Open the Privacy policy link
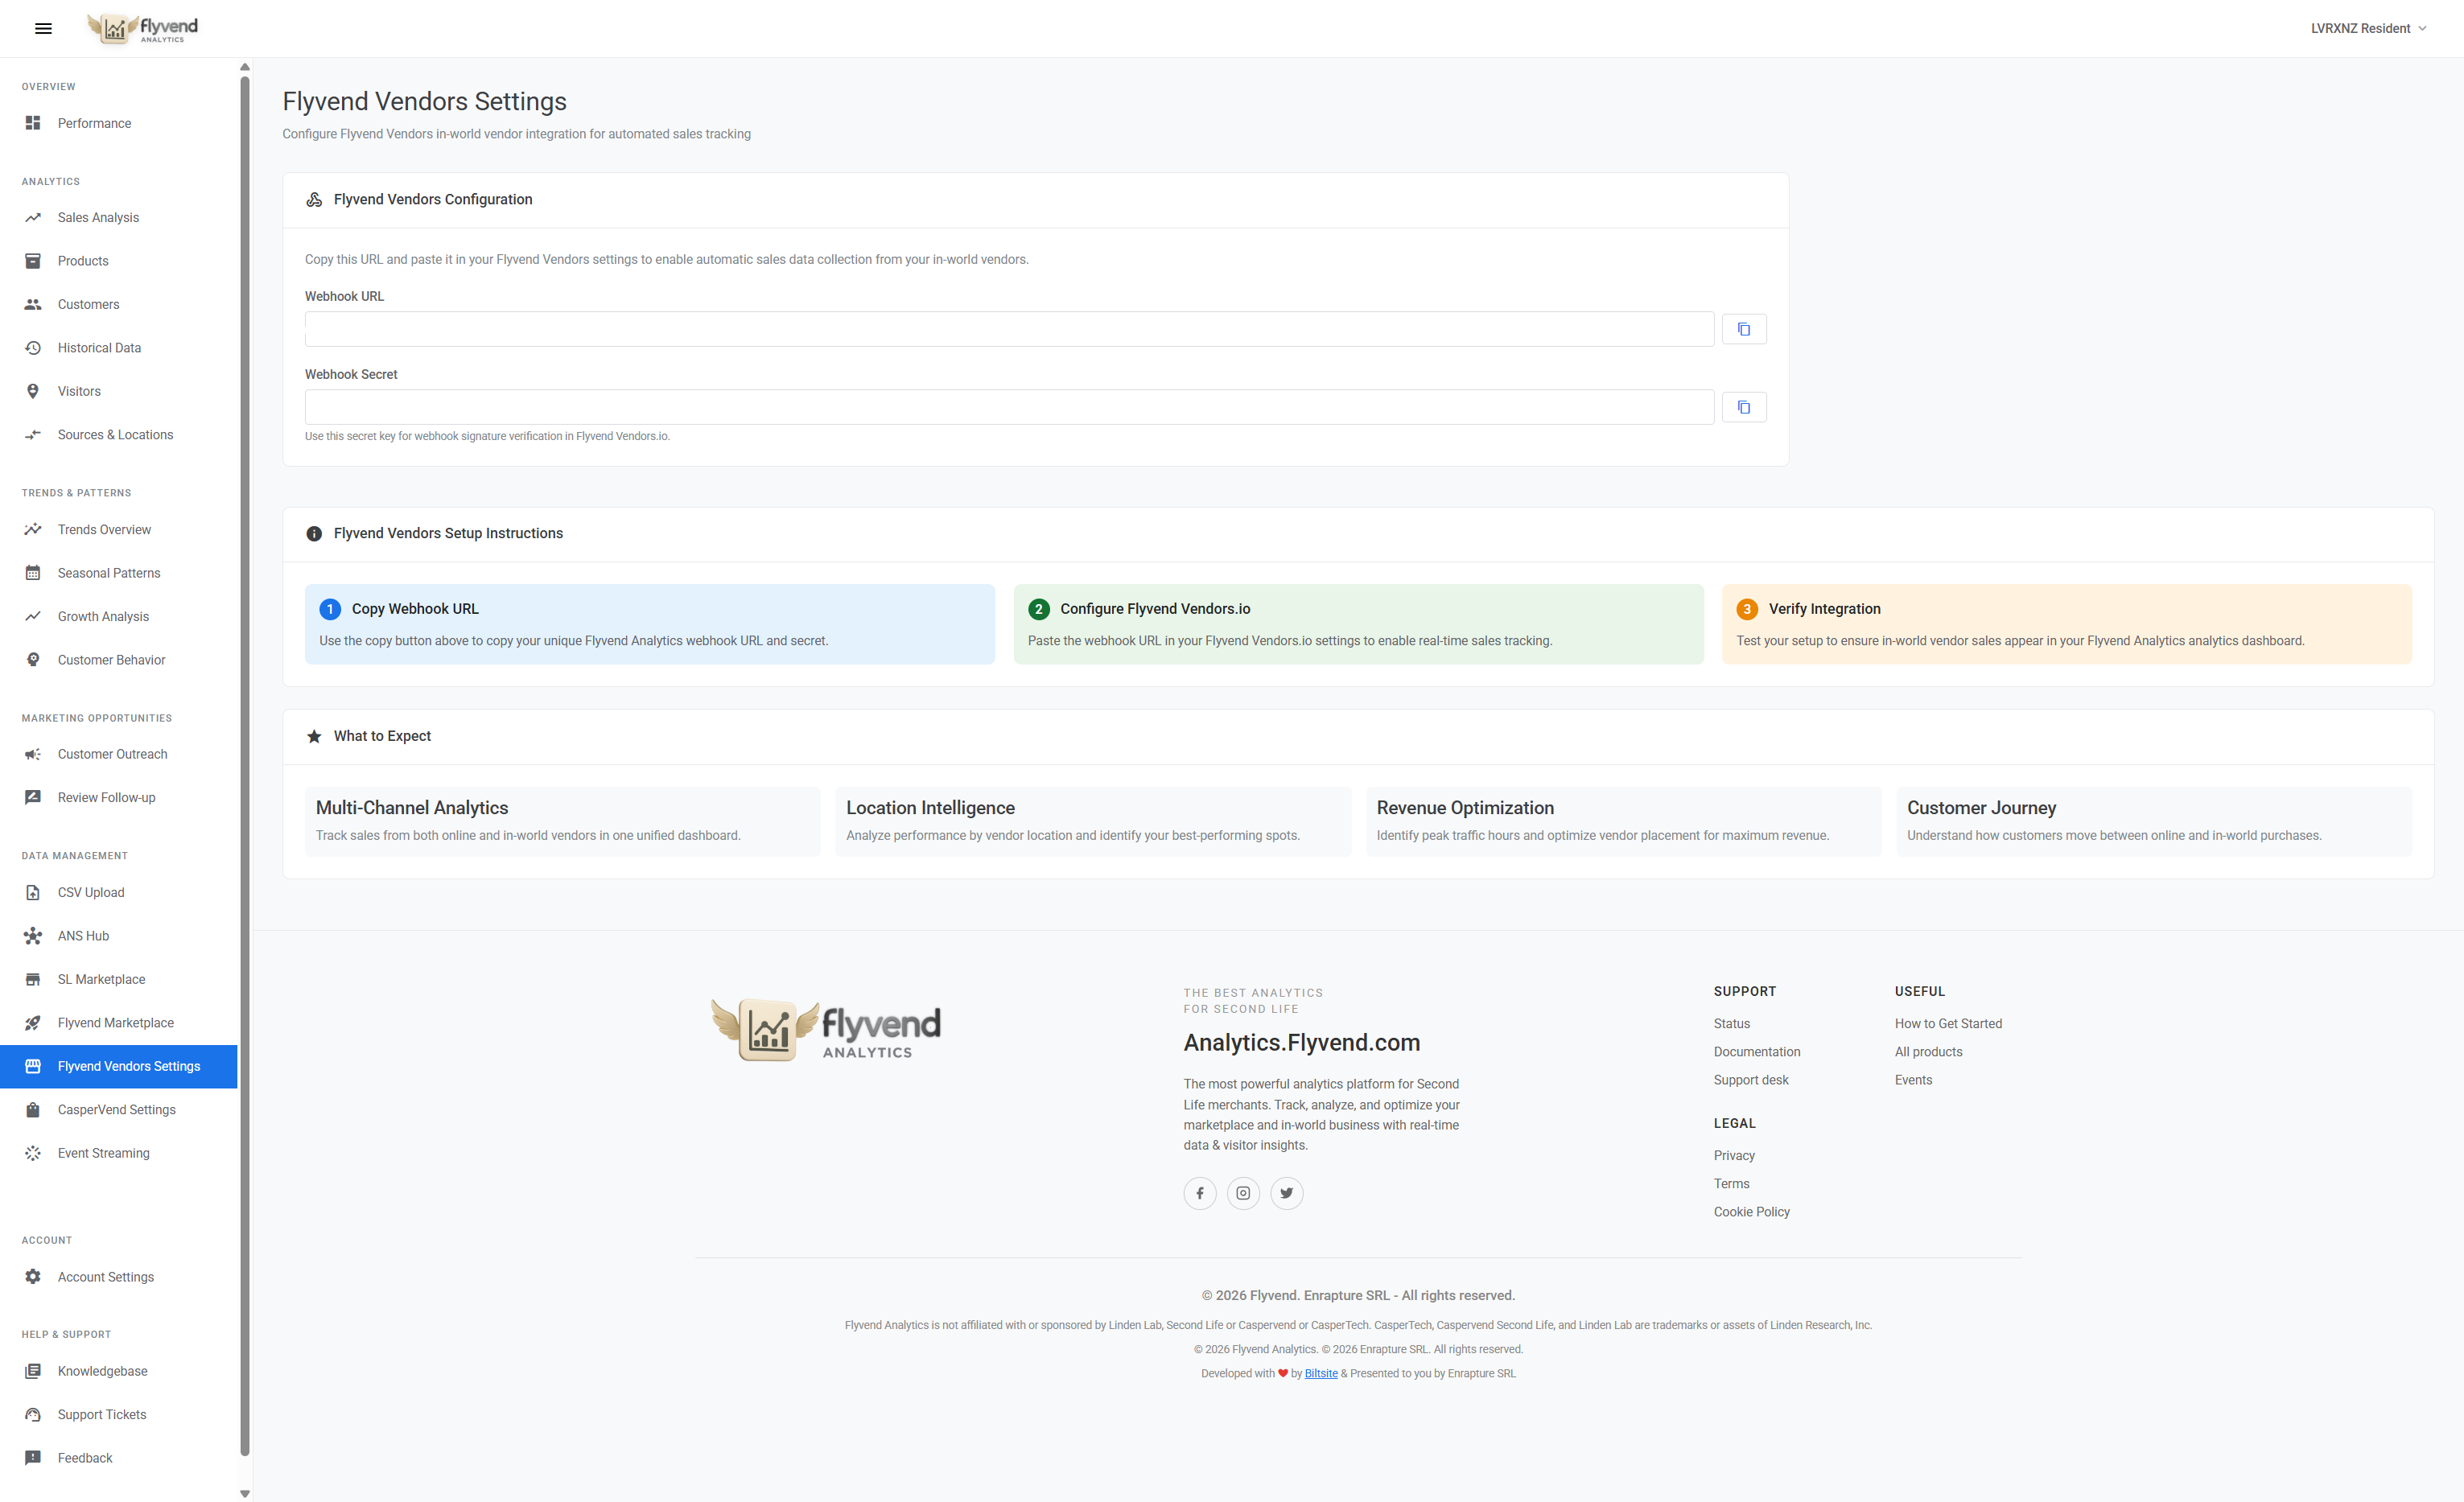Screen dimensions: 2464x1502 coord(1734,1155)
